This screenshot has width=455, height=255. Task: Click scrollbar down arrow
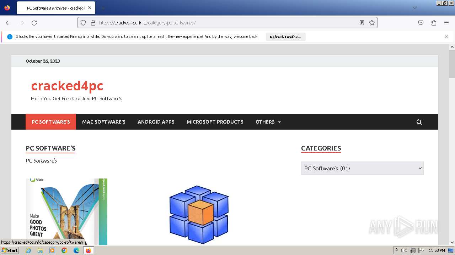click(452, 243)
